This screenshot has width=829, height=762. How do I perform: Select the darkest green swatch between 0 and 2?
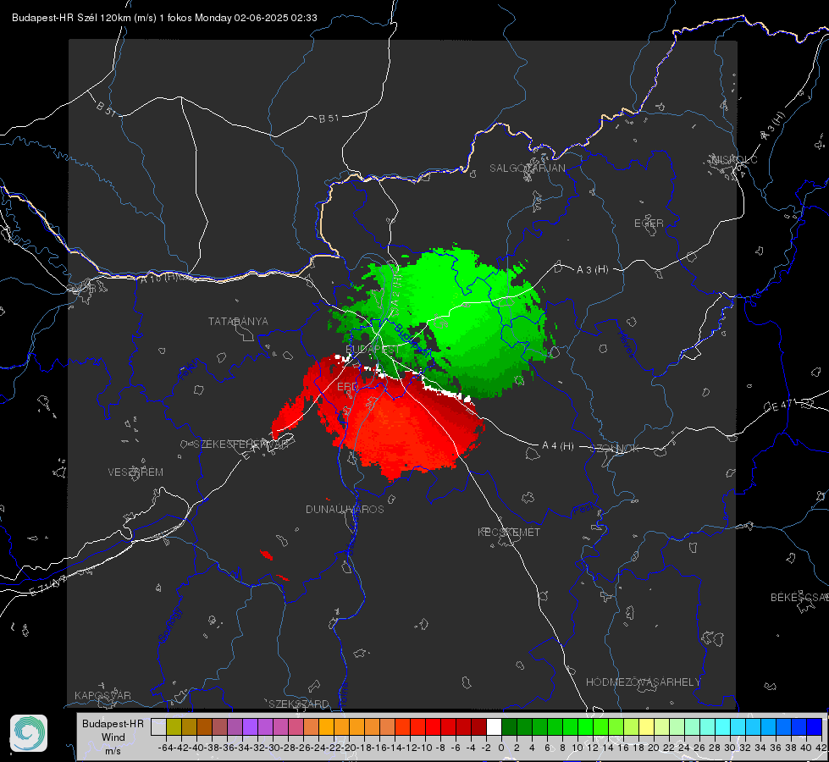[x=509, y=726]
